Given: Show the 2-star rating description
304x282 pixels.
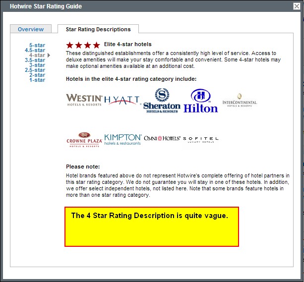Looking at the screenshot, I should click(x=37, y=75).
